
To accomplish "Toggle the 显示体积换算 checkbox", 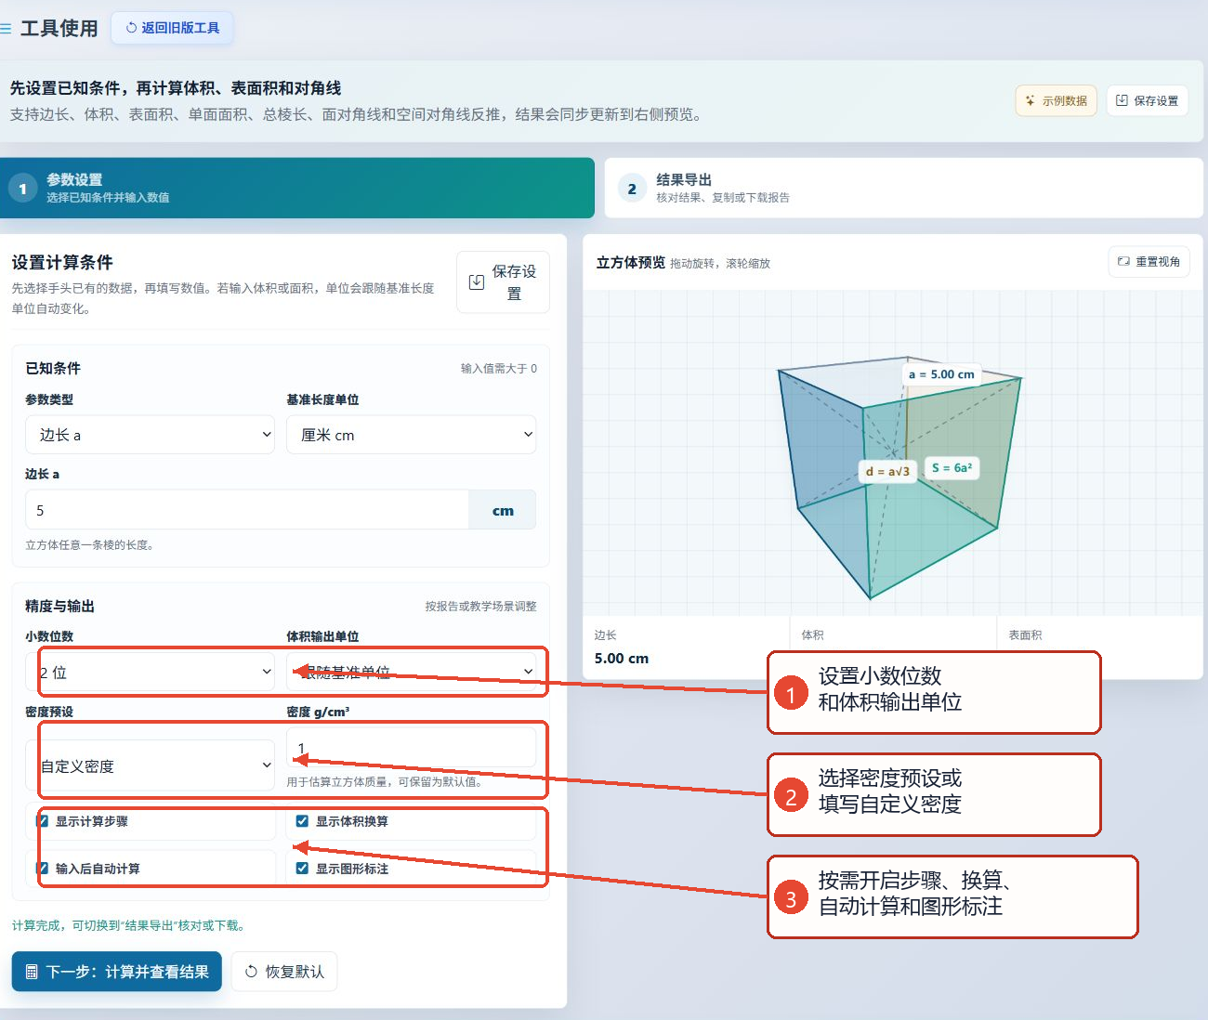I will point(302,821).
